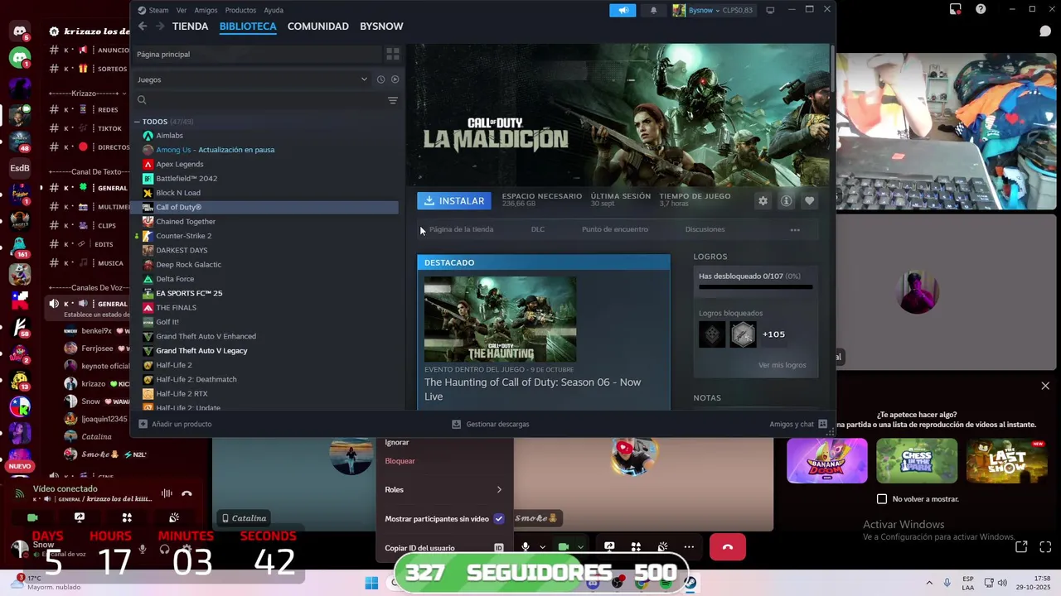Click the library search field
Image resolution: width=1061 pixels, height=596 pixels.
pyautogui.click(x=259, y=100)
